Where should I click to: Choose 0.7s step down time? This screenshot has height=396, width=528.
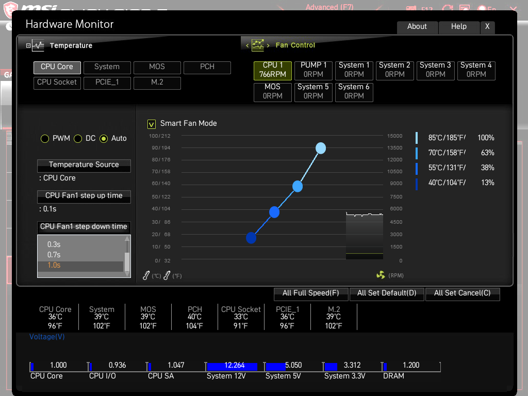coord(80,255)
